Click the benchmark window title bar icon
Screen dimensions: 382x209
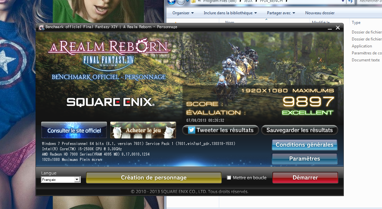42,27
